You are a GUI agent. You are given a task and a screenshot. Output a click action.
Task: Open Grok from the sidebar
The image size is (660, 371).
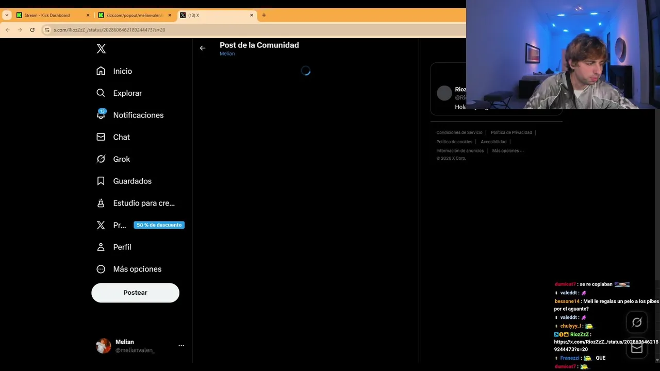pos(113,159)
